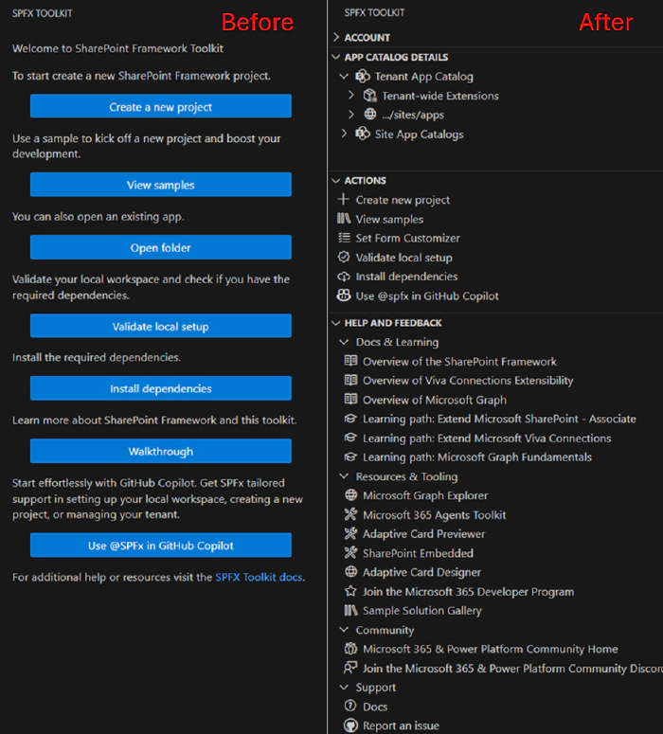Open the SPFX Toolkit docs link
The image size is (663, 734).
pyautogui.click(x=259, y=577)
